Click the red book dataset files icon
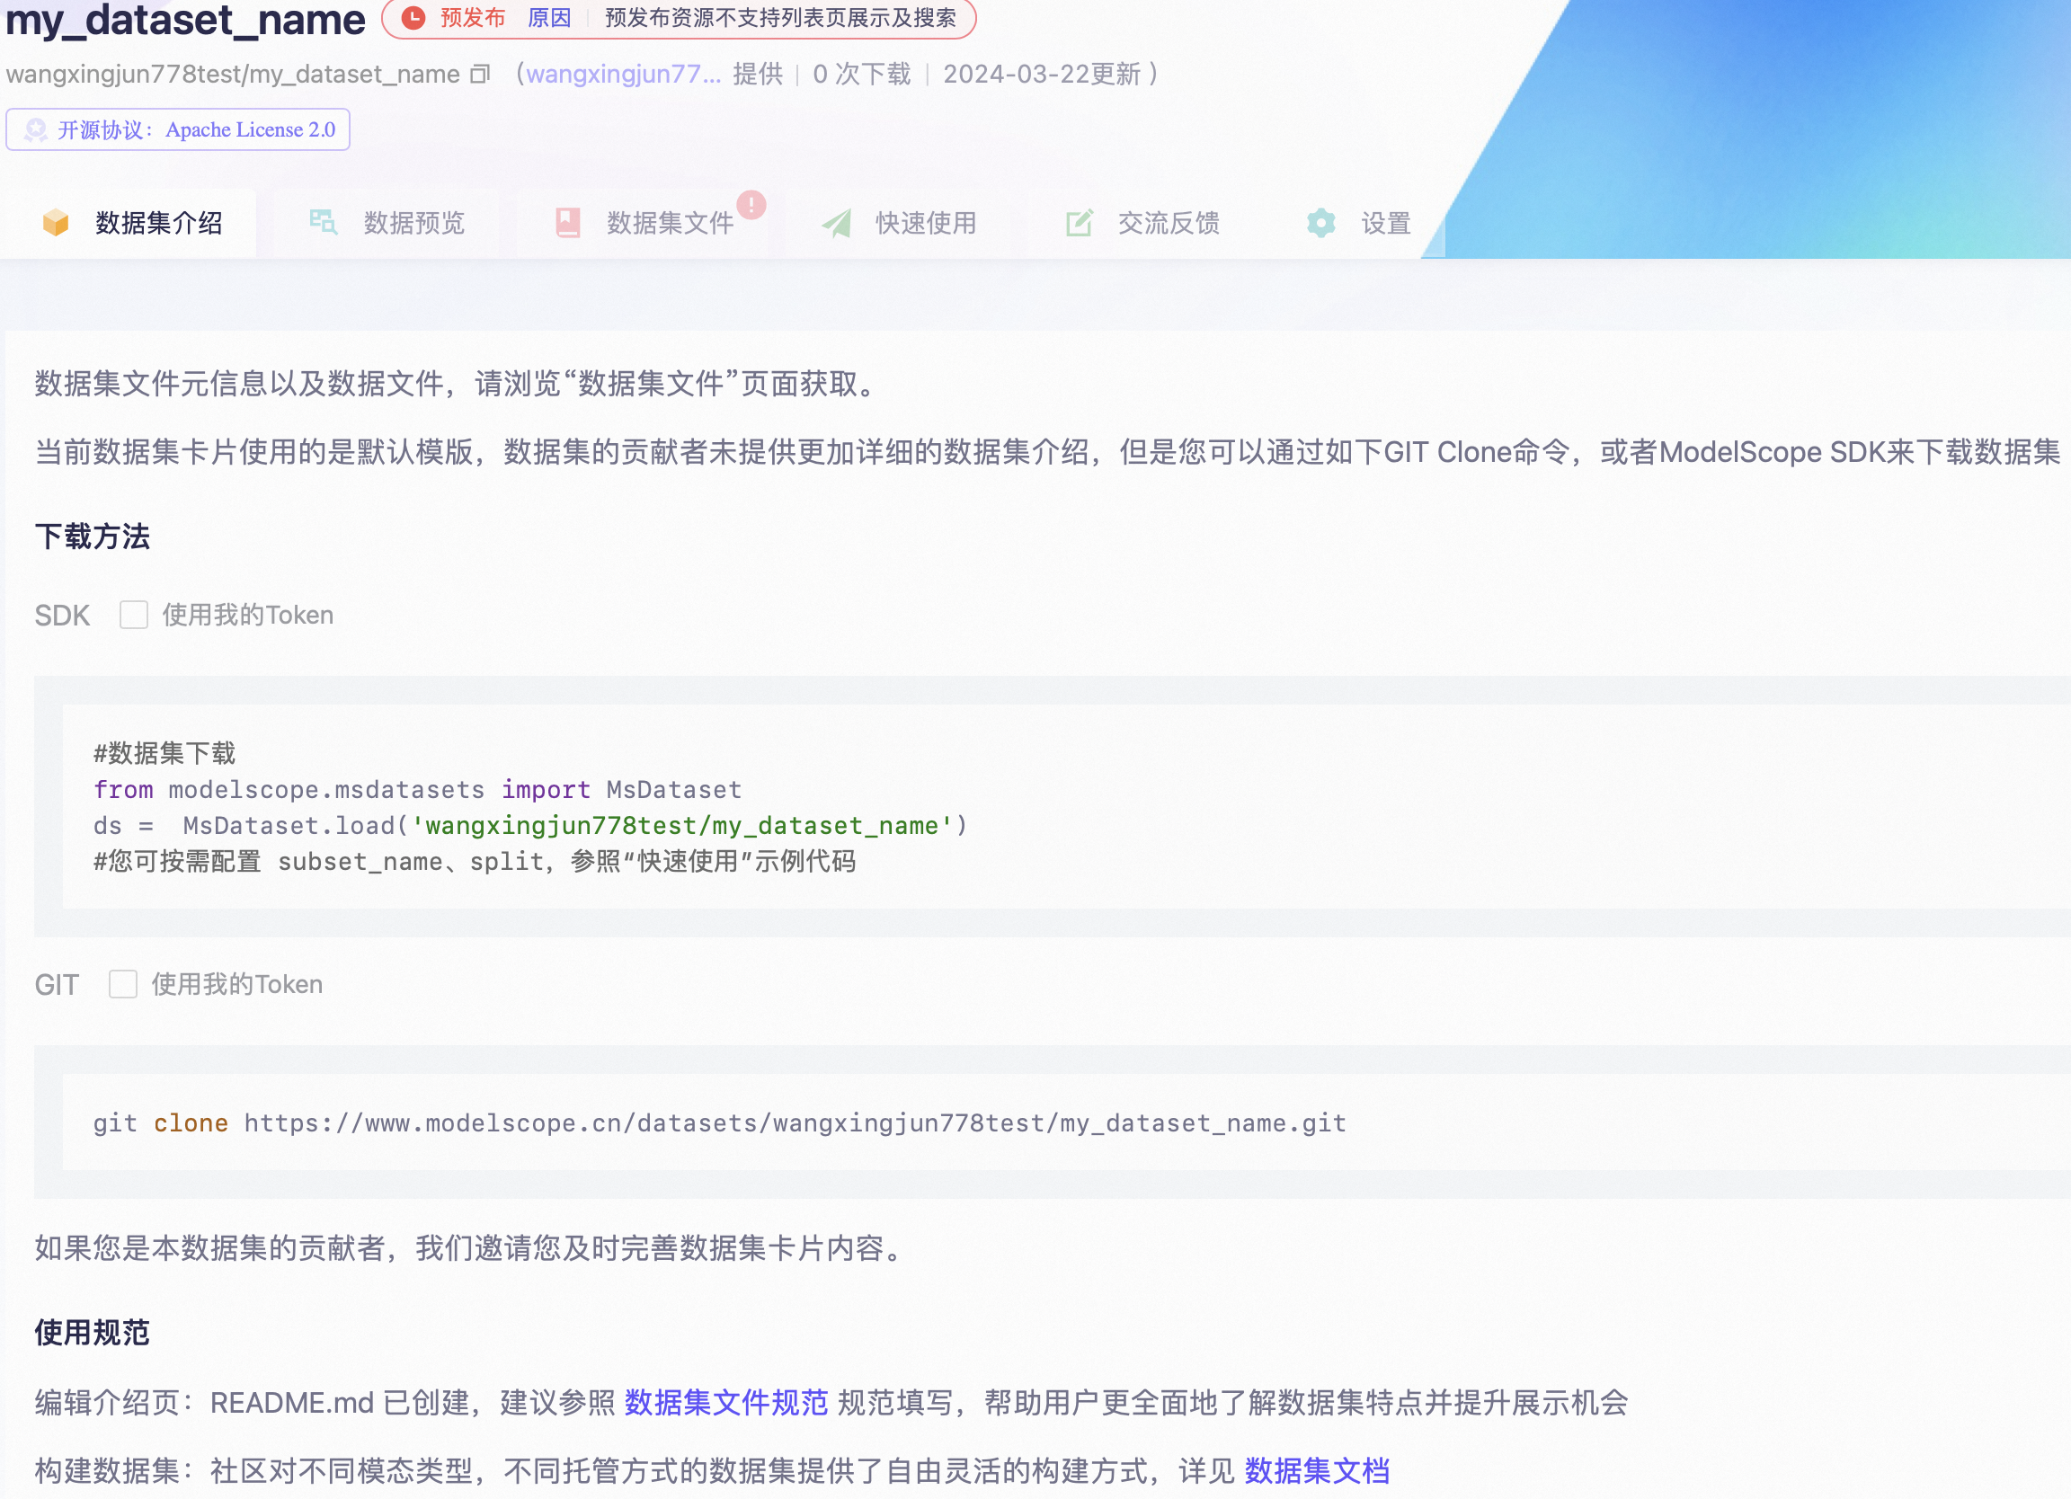This screenshot has width=2071, height=1499. (568, 223)
